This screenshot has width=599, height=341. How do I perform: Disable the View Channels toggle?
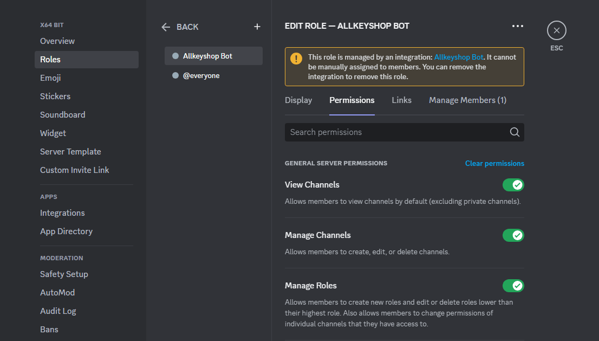pos(513,185)
